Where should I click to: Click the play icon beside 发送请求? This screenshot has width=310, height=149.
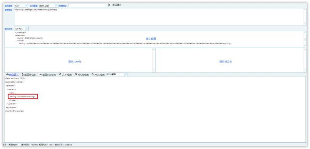click(x=109, y=5)
